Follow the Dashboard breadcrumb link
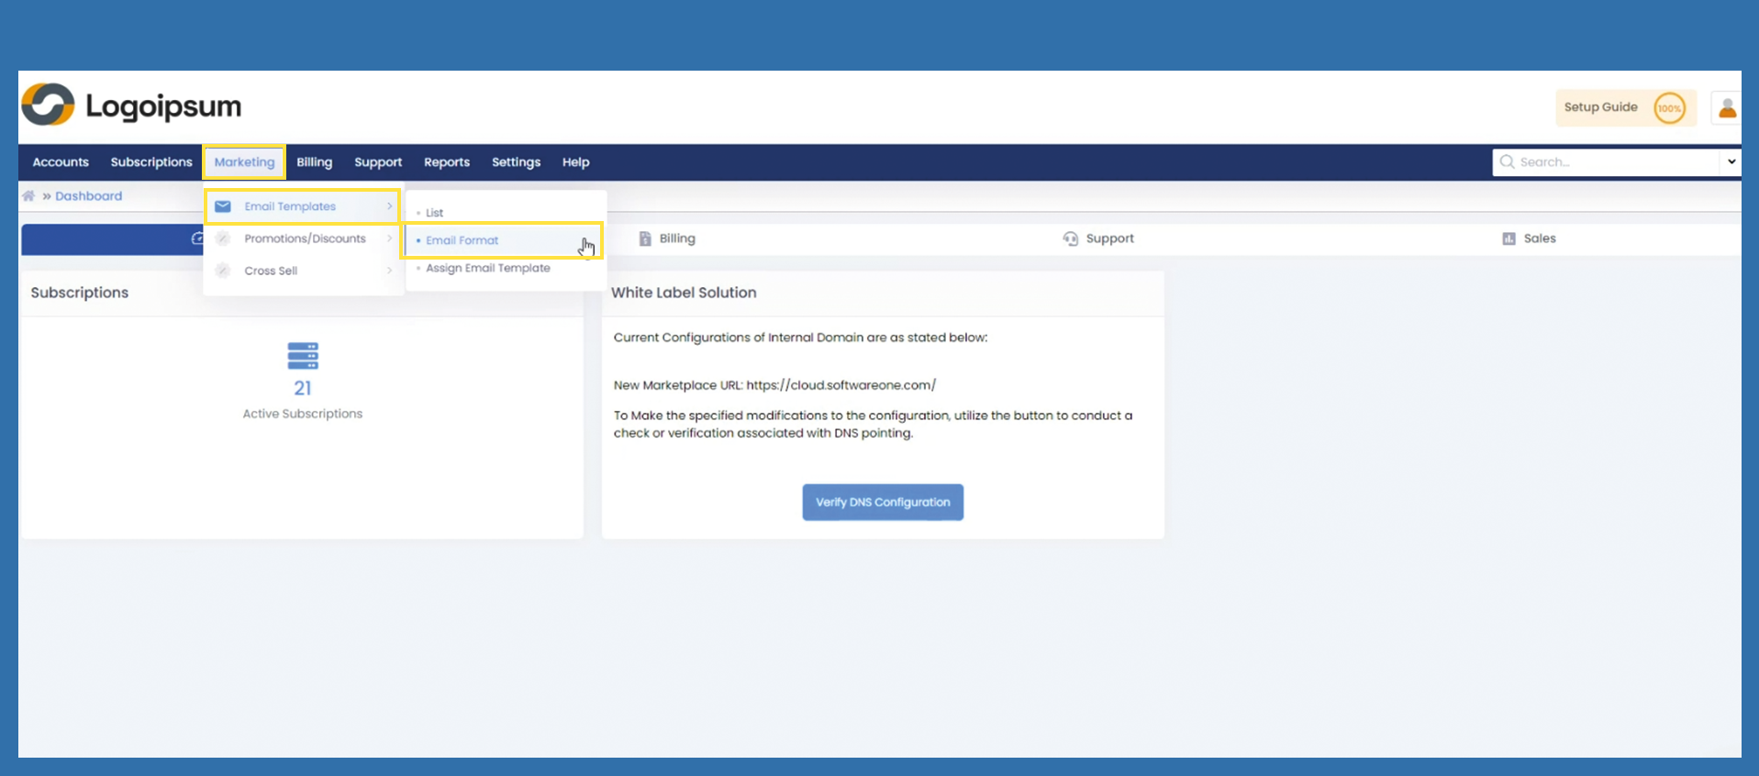The width and height of the screenshot is (1759, 776). [x=88, y=196]
